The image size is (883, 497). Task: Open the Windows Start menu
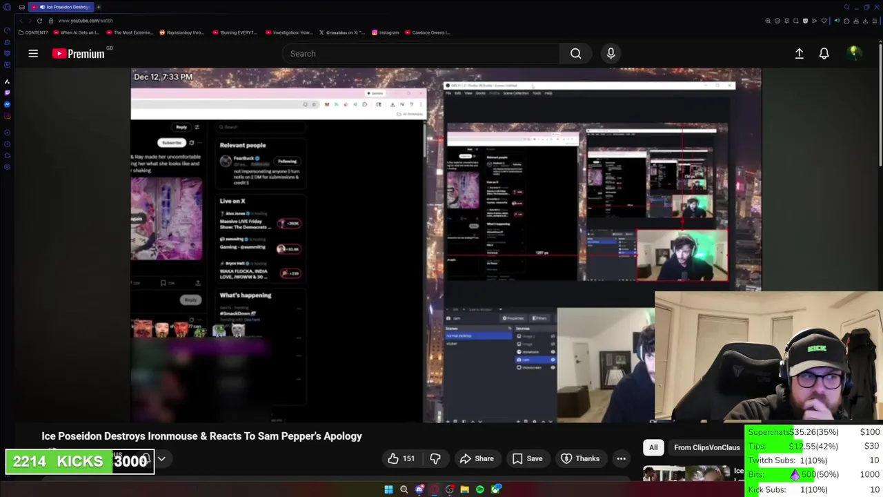(x=388, y=489)
